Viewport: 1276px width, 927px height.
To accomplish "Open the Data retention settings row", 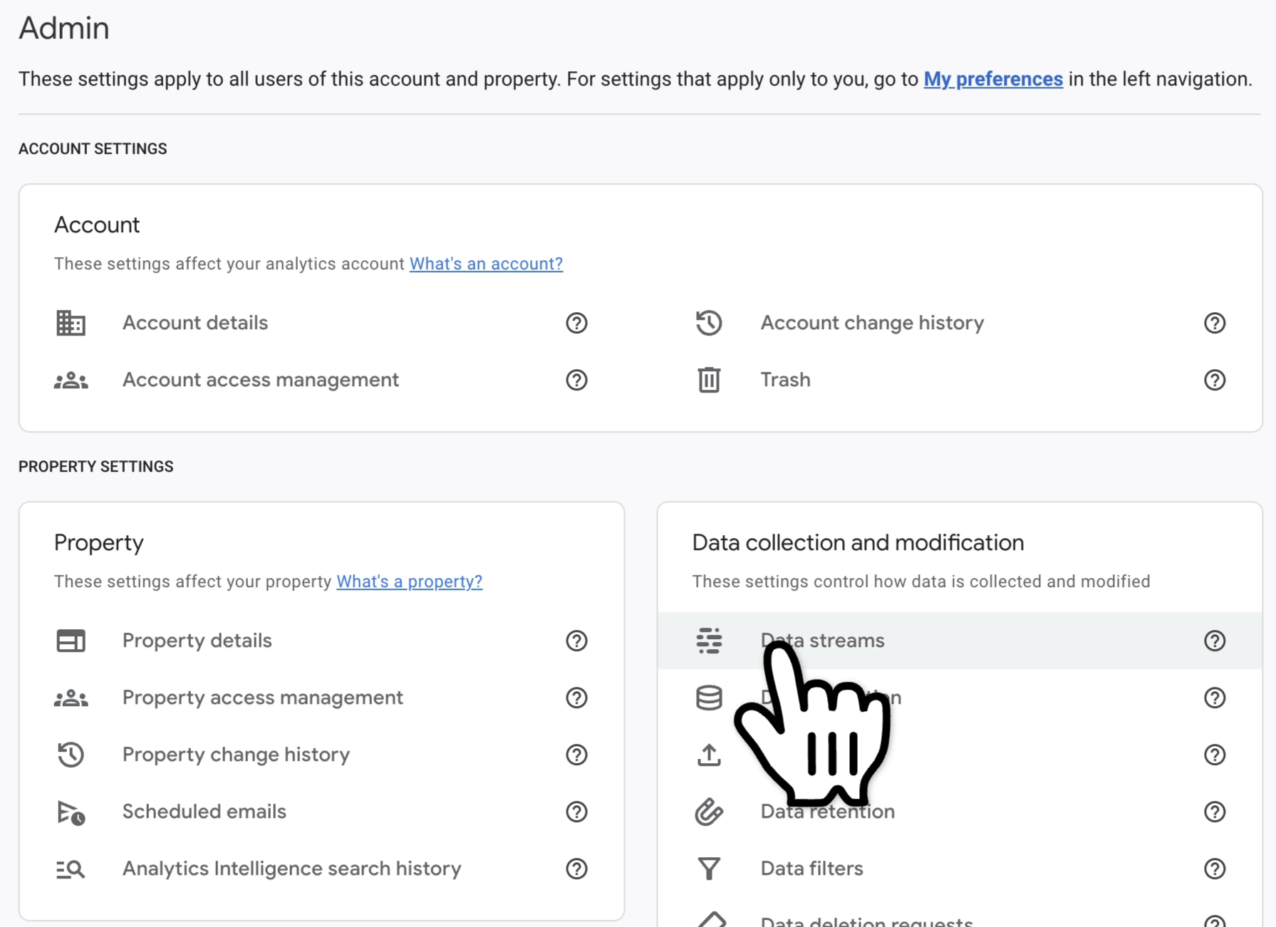I will (x=827, y=812).
